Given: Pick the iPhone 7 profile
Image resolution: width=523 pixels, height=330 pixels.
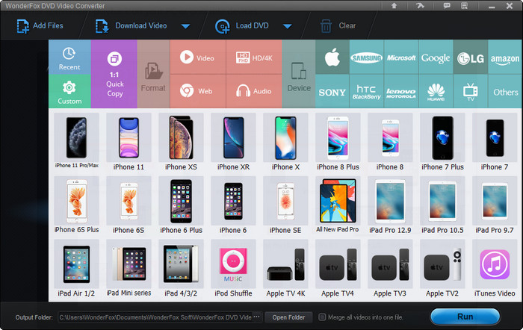Looking at the screenshot, I should pos(495,141).
